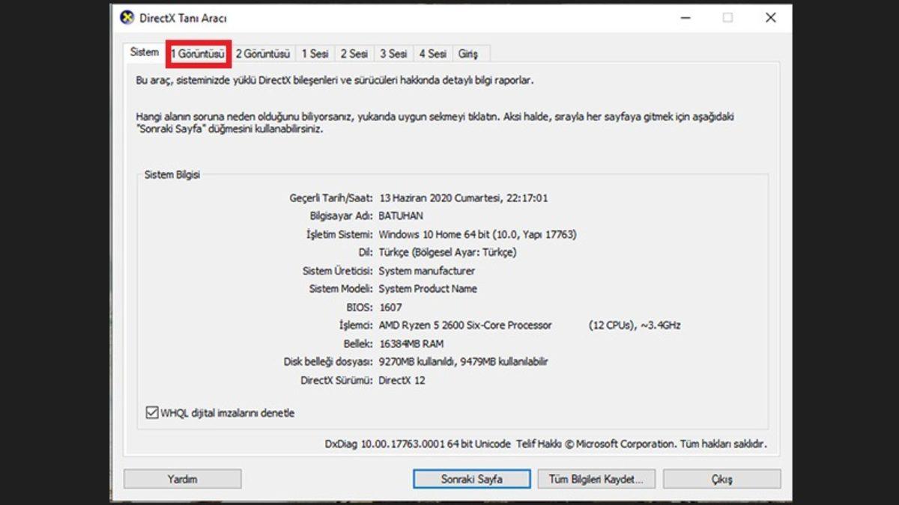The height and width of the screenshot is (505, 899).
Task: Click the AMD Ryzen 5 2600 processor value
Action: pos(465,325)
